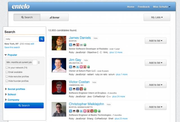The width and height of the screenshot is (180, 122).
Task: Open James Daniels' LinkedIn profile icon
Action: click(x=71, y=45)
